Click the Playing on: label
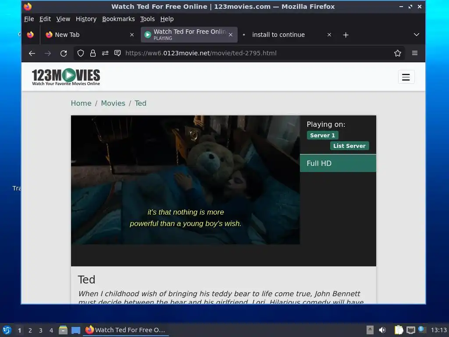Viewport: 449px width, 337px height. point(326,124)
